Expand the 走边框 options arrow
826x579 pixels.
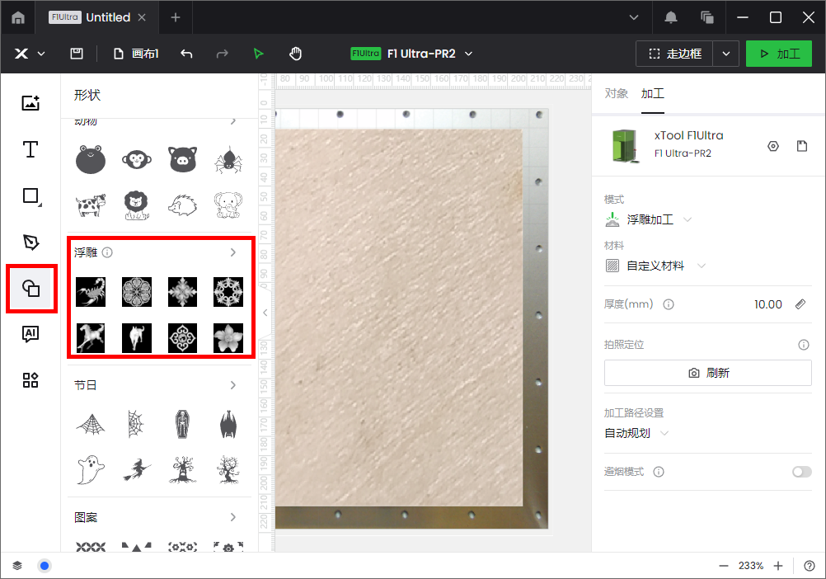(726, 54)
